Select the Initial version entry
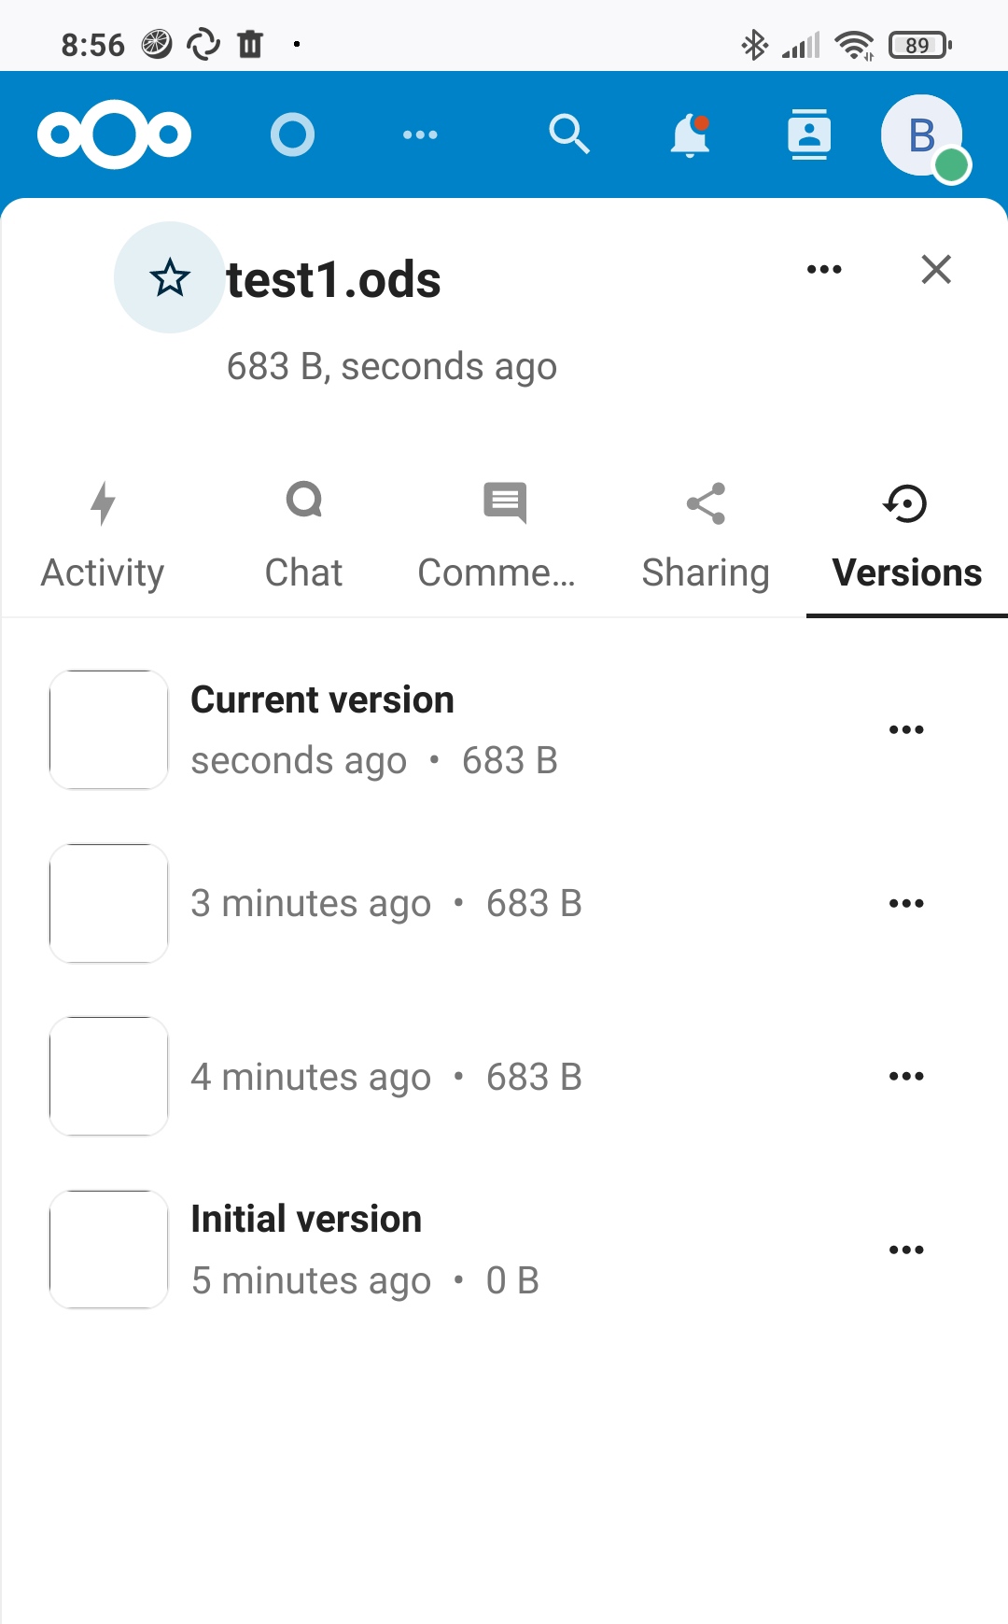 point(373,1249)
